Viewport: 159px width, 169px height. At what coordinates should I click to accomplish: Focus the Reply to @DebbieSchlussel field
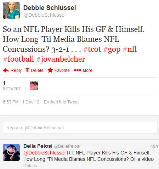click(80, 128)
